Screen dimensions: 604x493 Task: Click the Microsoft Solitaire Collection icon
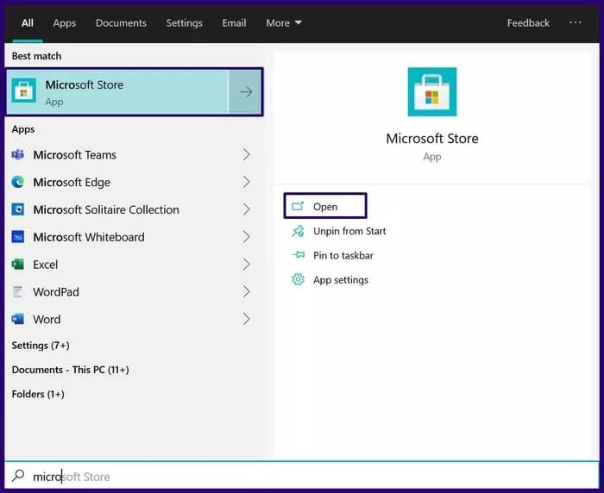pos(18,209)
